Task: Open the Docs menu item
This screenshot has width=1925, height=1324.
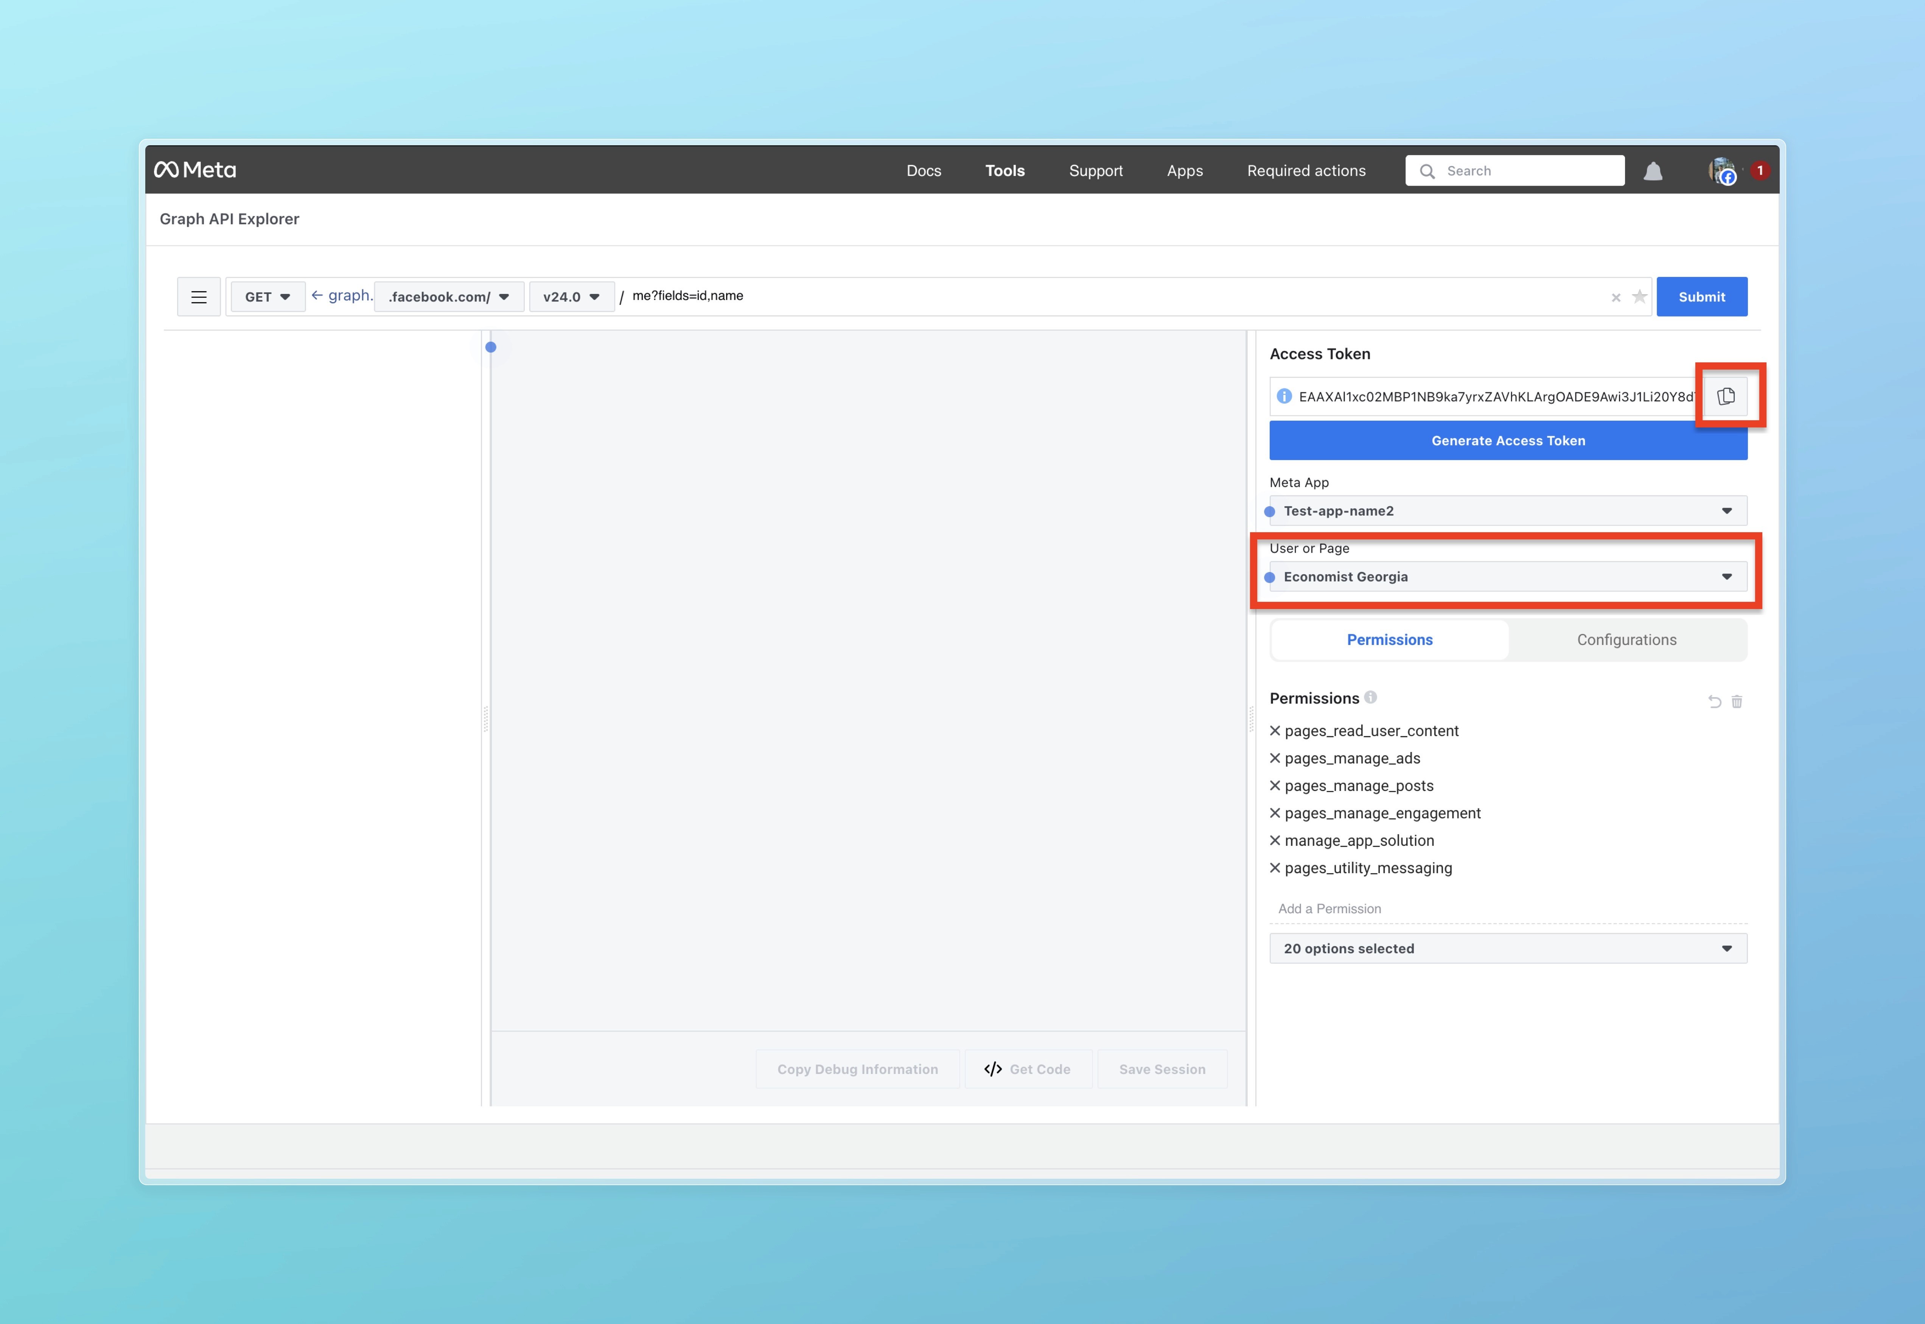Action: [x=924, y=171]
